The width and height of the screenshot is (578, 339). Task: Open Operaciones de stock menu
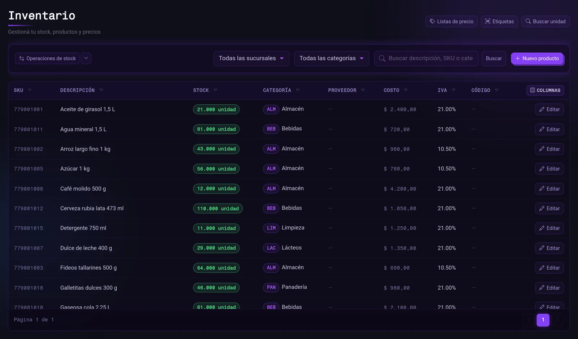47,58
